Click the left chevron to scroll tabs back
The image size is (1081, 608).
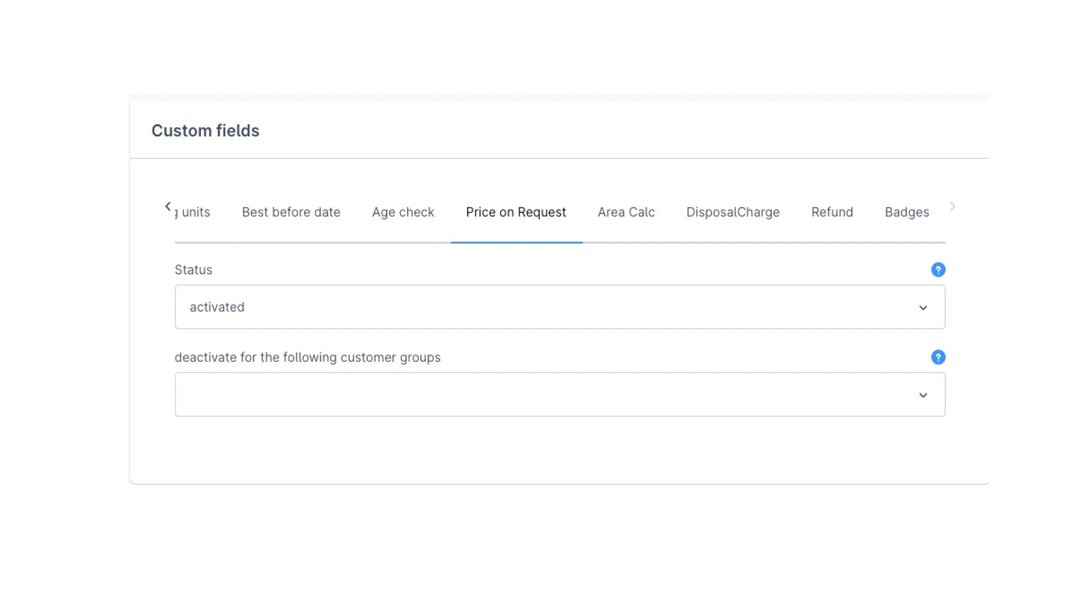pyautogui.click(x=167, y=207)
